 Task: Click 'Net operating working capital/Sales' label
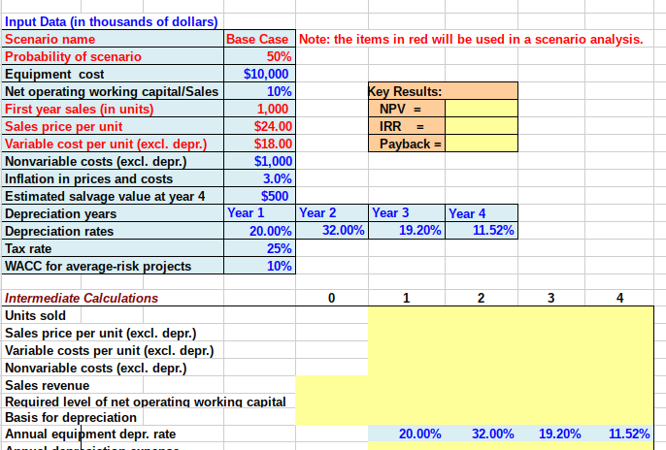pos(112,91)
